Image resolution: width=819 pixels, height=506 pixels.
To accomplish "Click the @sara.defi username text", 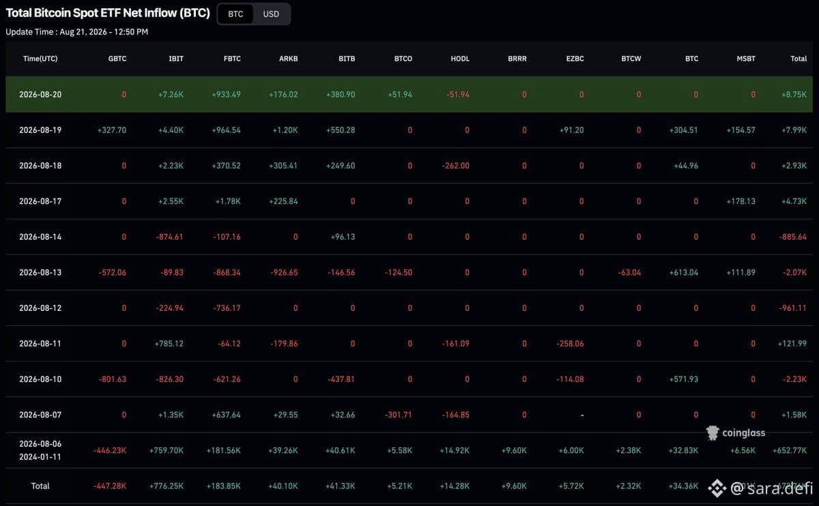I will click(772, 488).
